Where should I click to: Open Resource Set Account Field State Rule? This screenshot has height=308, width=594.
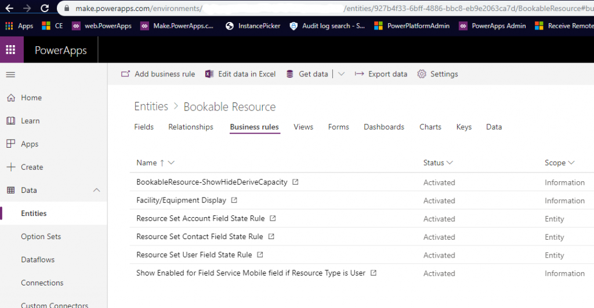tap(200, 218)
